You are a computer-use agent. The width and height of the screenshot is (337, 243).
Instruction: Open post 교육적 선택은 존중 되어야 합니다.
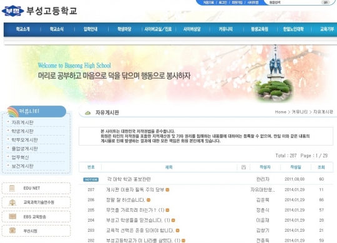pos(140,231)
